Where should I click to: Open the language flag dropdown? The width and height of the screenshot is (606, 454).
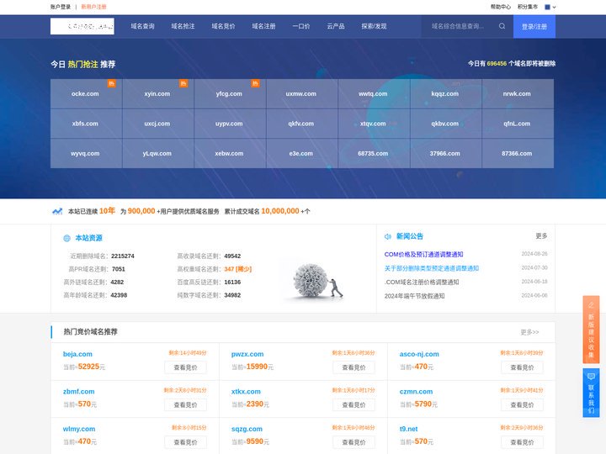pos(550,7)
